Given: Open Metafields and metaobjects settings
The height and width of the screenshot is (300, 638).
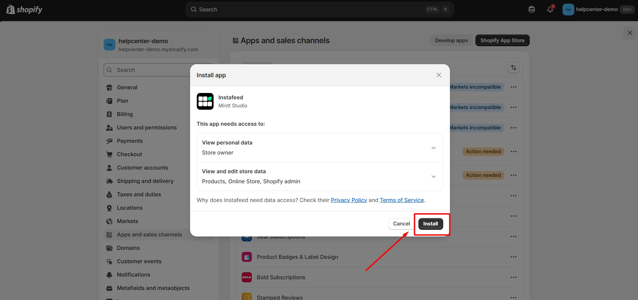Looking at the screenshot, I should point(153,288).
